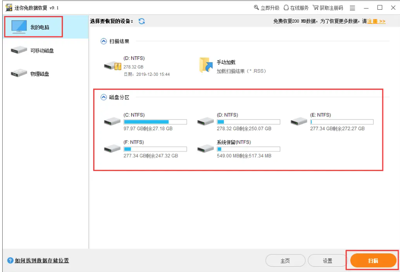400x272 pixels.
Task: Click the E: drive usage bar
Action: [342, 122]
